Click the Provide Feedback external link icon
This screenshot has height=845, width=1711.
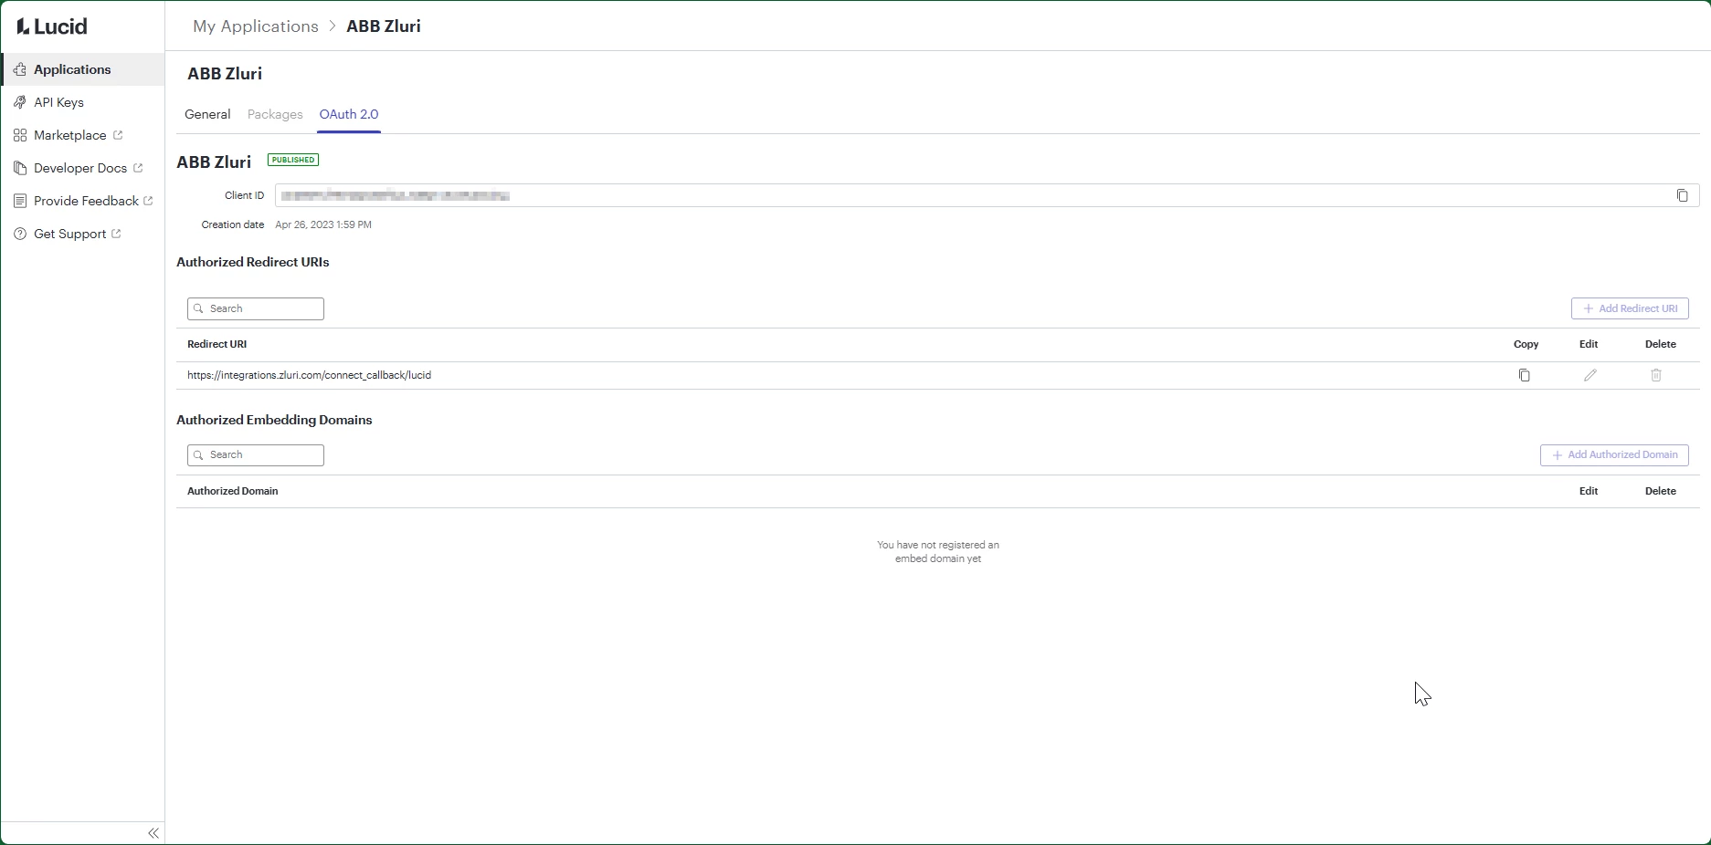[148, 201]
